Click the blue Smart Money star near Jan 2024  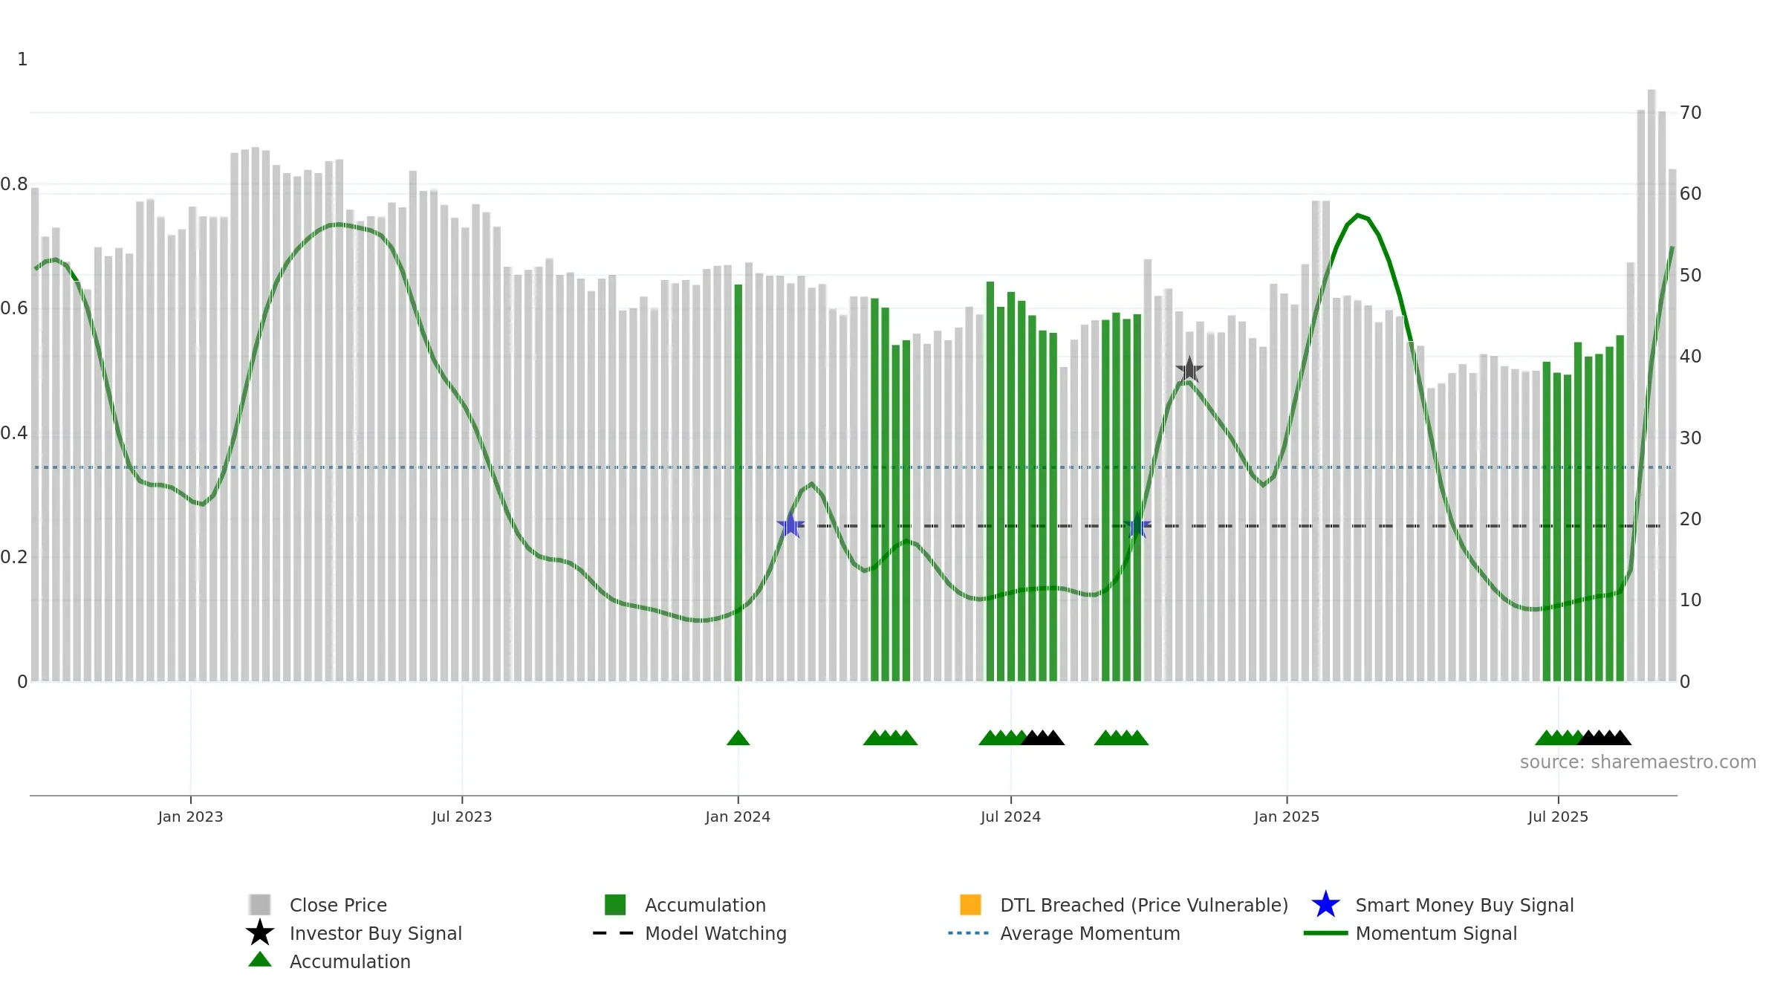(790, 525)
